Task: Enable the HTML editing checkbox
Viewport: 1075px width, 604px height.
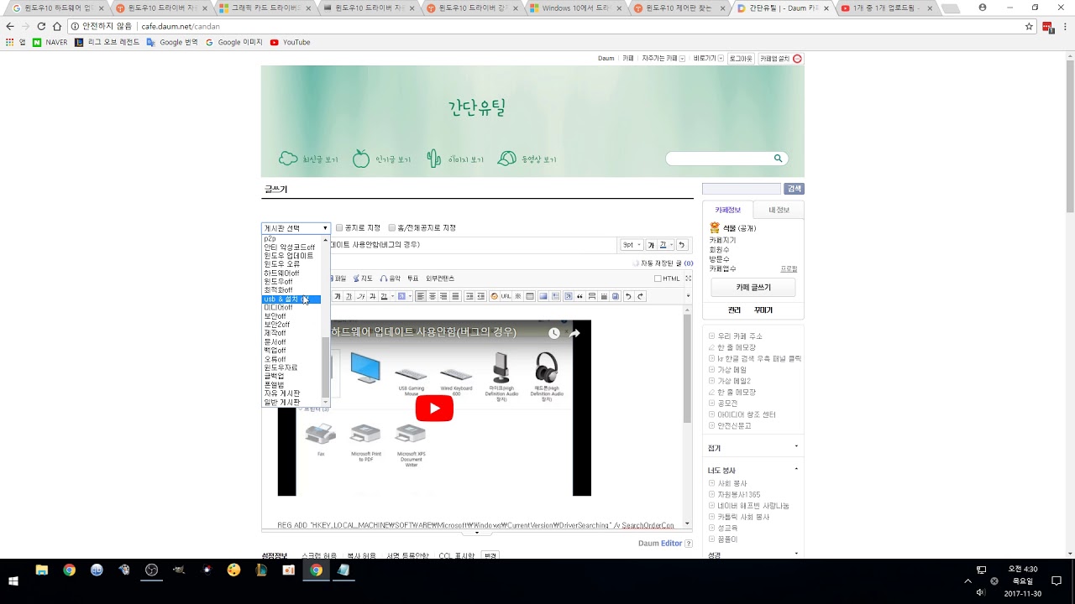Action: (658, 279)
